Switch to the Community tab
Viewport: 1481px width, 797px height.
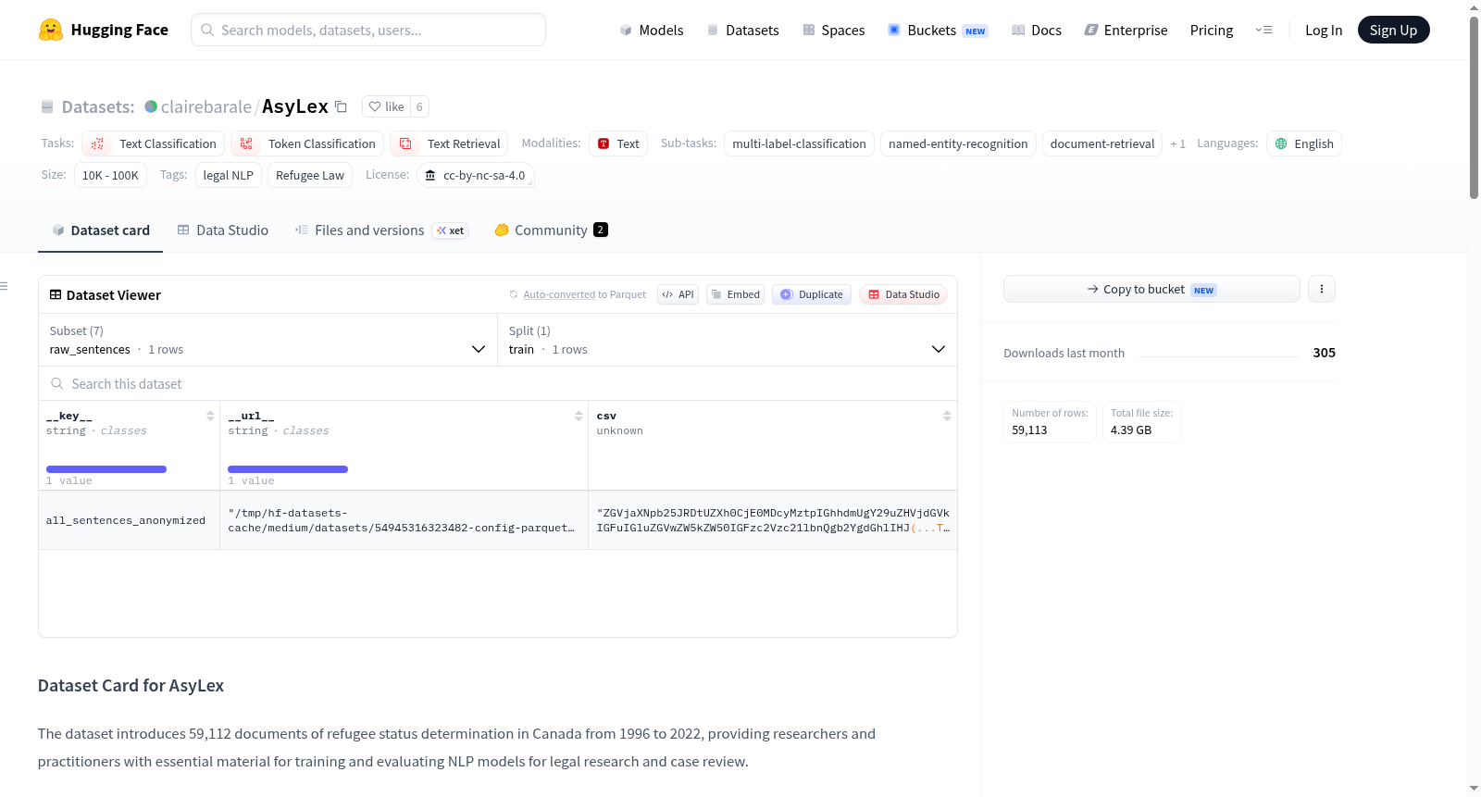551,230
